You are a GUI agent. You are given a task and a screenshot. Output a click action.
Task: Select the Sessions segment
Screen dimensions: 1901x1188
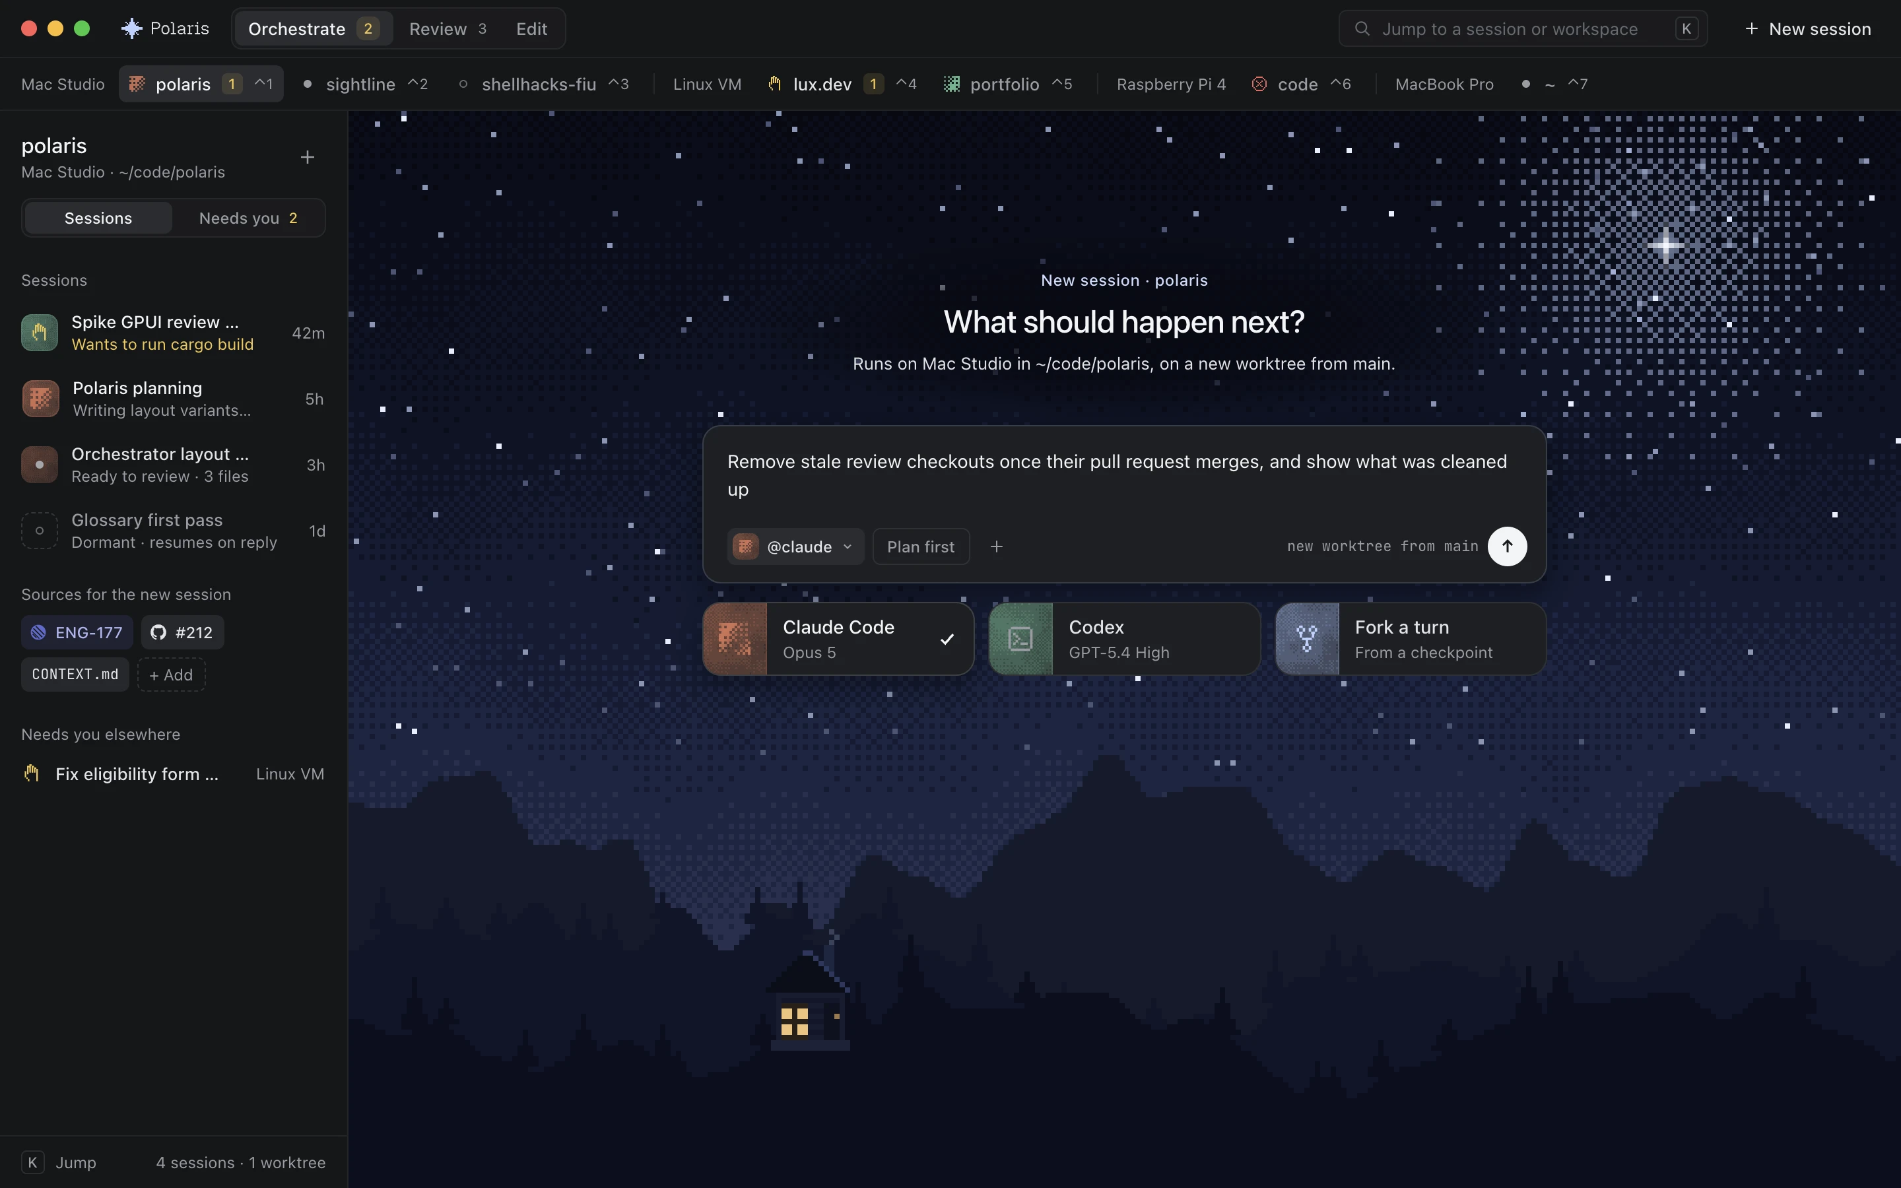point(98,218)
